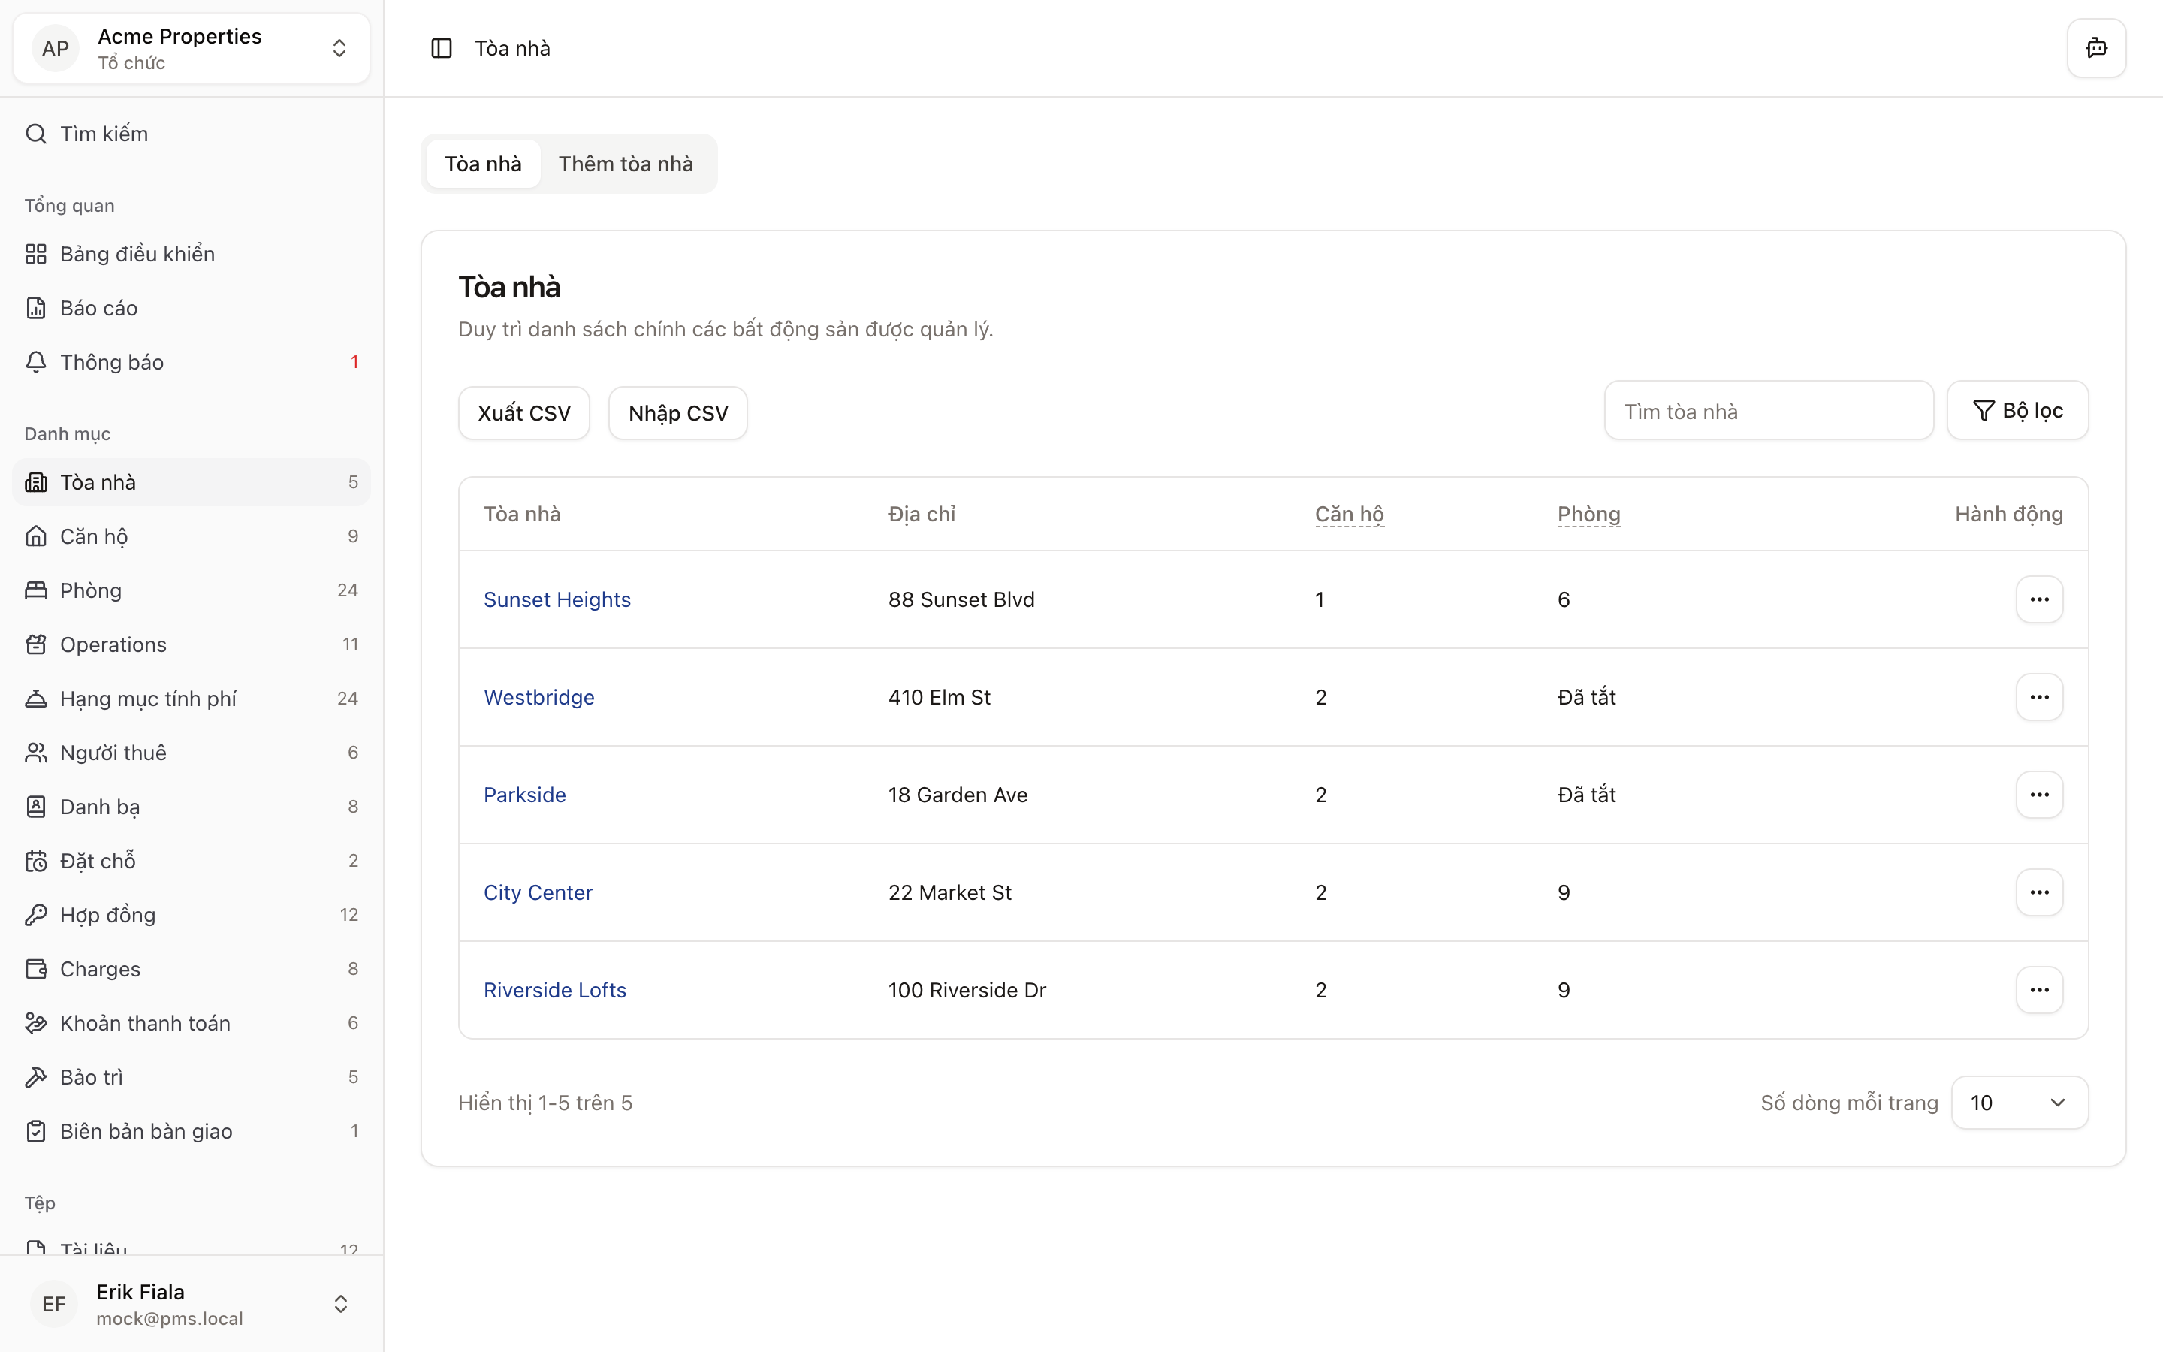Select the Tòa nhà tab
The image size is (2163, 1352).
pyautogui.click(x=483, y=164)
